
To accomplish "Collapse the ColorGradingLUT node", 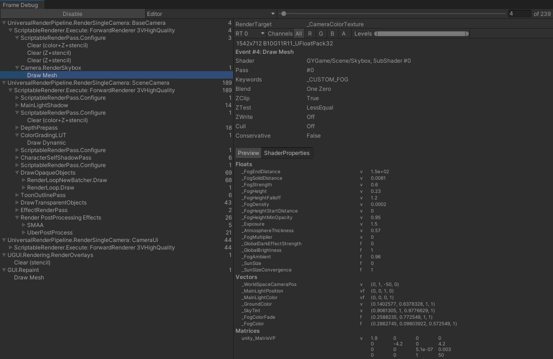I will [17, 135].
